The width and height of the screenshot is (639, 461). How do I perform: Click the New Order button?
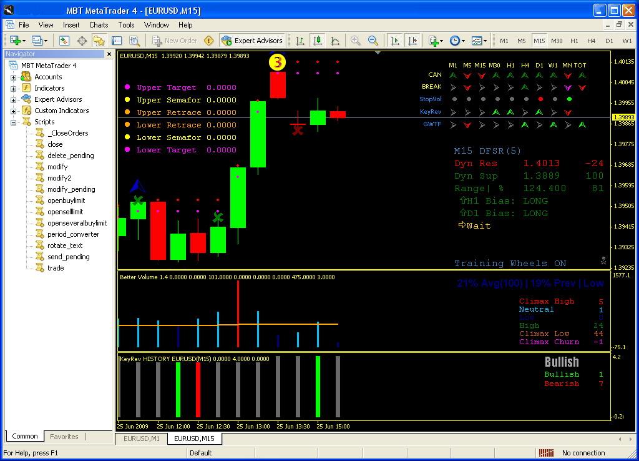click(175, 41)
